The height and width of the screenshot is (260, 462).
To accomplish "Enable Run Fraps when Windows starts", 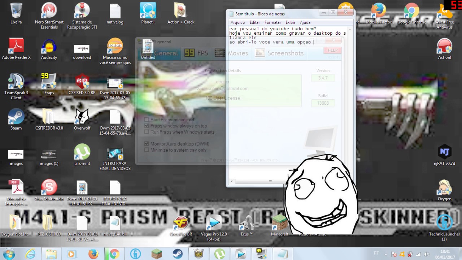I will [x=147, y=132].
